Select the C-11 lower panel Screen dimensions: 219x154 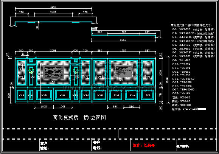(116, 95)
